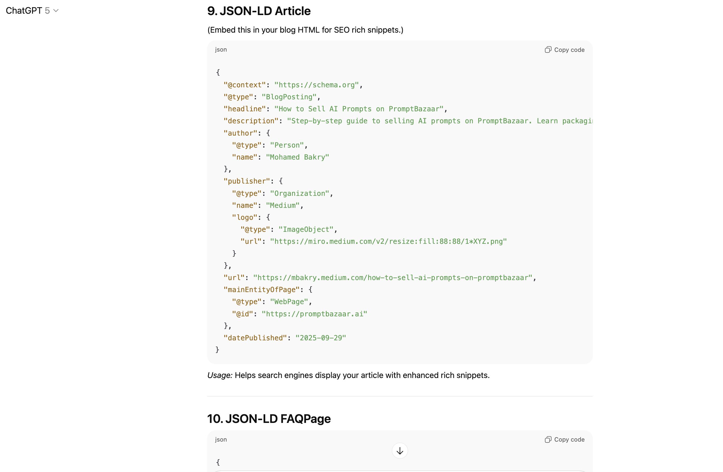Click the chevron beside ChatGPT 5
The image size is (723, 472).
click(56, 11)
